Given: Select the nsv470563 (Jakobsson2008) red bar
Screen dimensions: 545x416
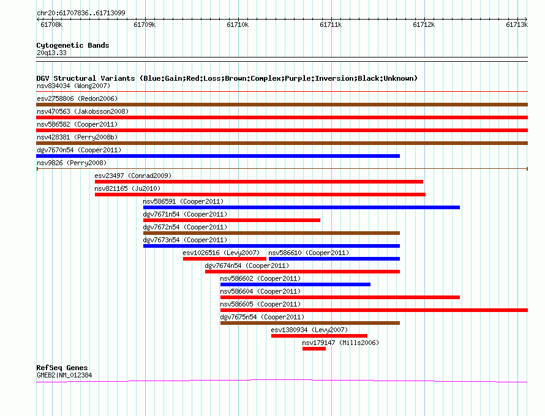Looking at the screenshot, I should coord(282,117).
